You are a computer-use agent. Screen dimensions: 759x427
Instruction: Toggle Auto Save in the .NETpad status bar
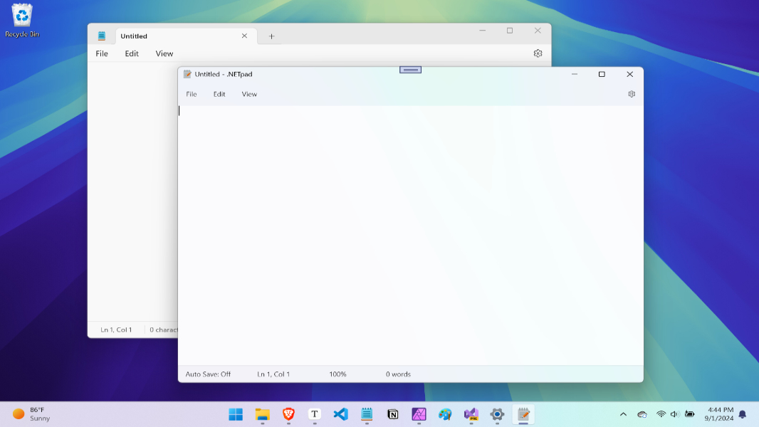[x=209, y=373]
